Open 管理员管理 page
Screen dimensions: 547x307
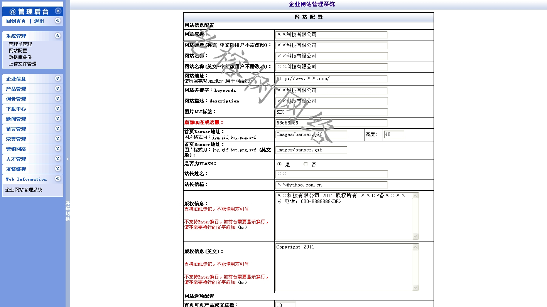tap(20, 44)
